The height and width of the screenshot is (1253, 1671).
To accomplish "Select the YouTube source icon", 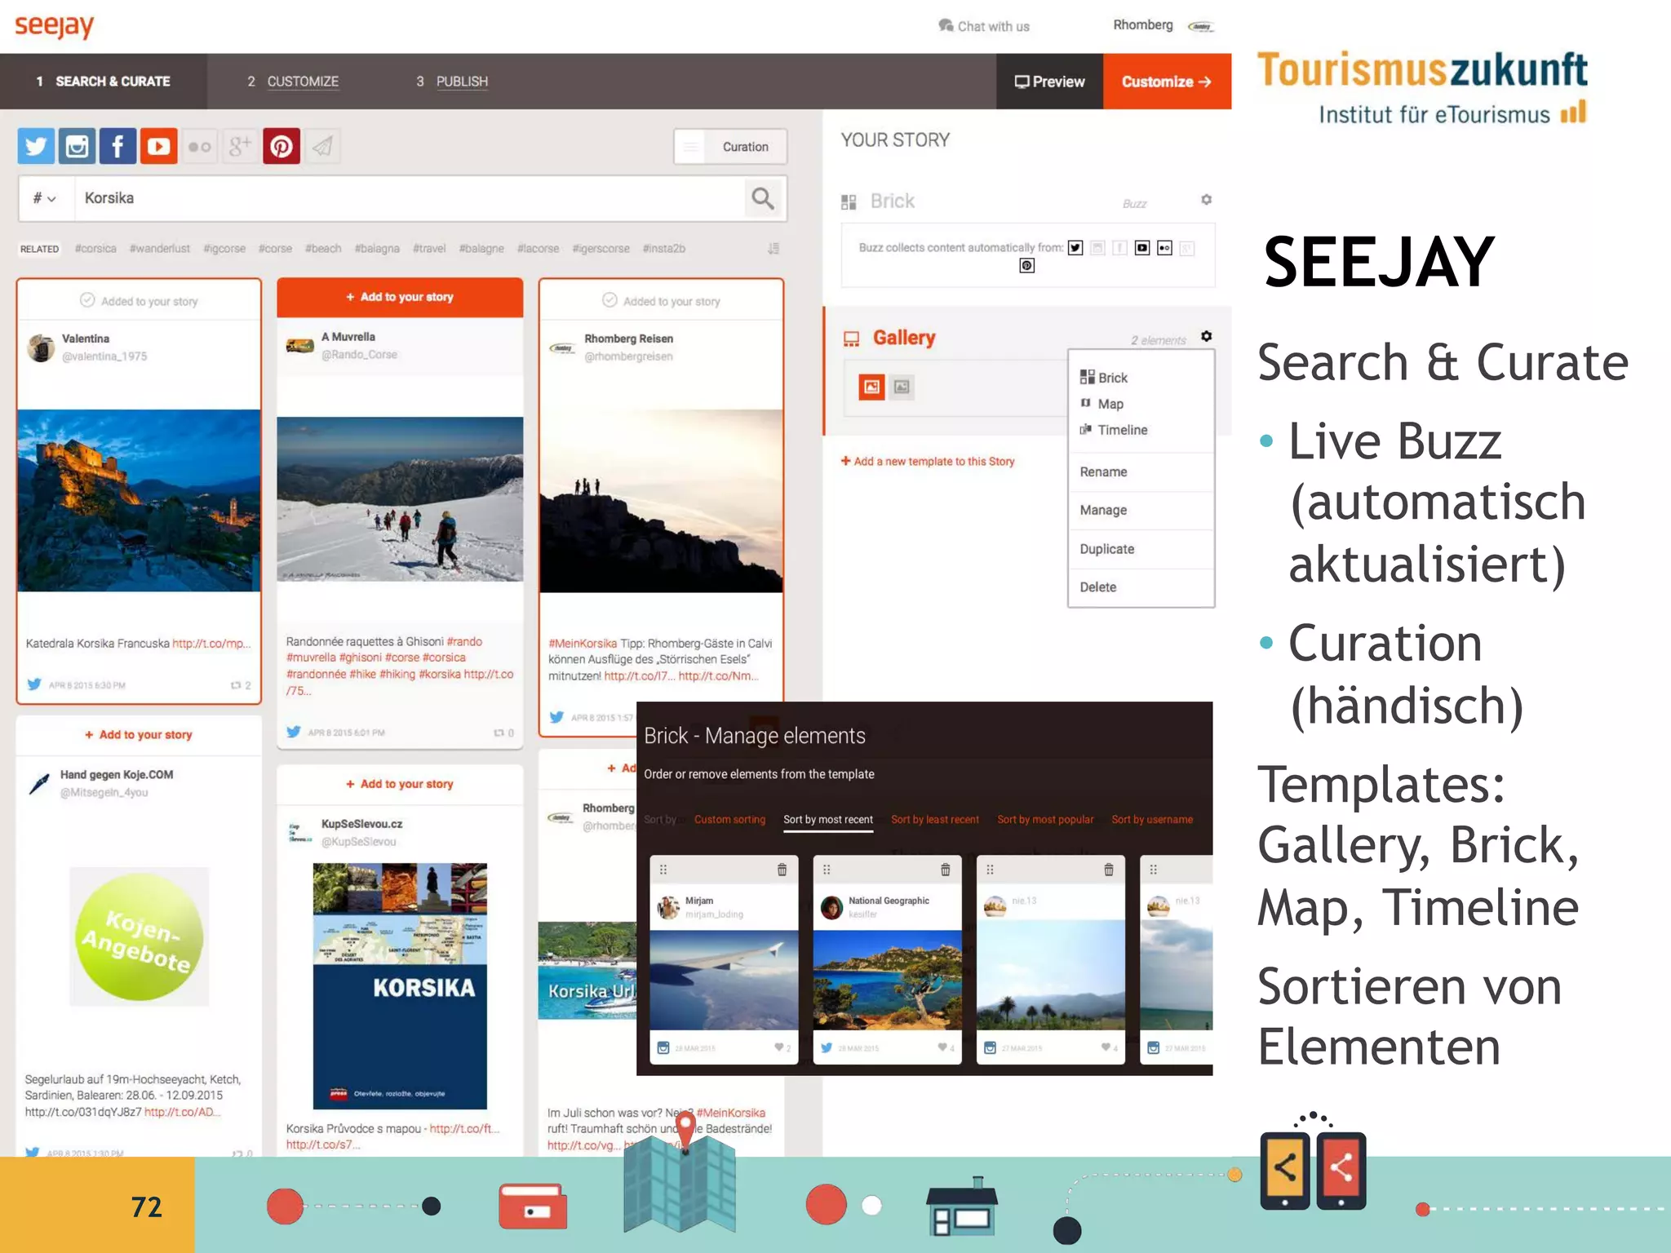I will (158, 147).
